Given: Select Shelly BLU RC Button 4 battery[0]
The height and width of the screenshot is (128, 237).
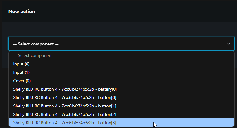Looking at the screenshot, I should pos(65,89).
